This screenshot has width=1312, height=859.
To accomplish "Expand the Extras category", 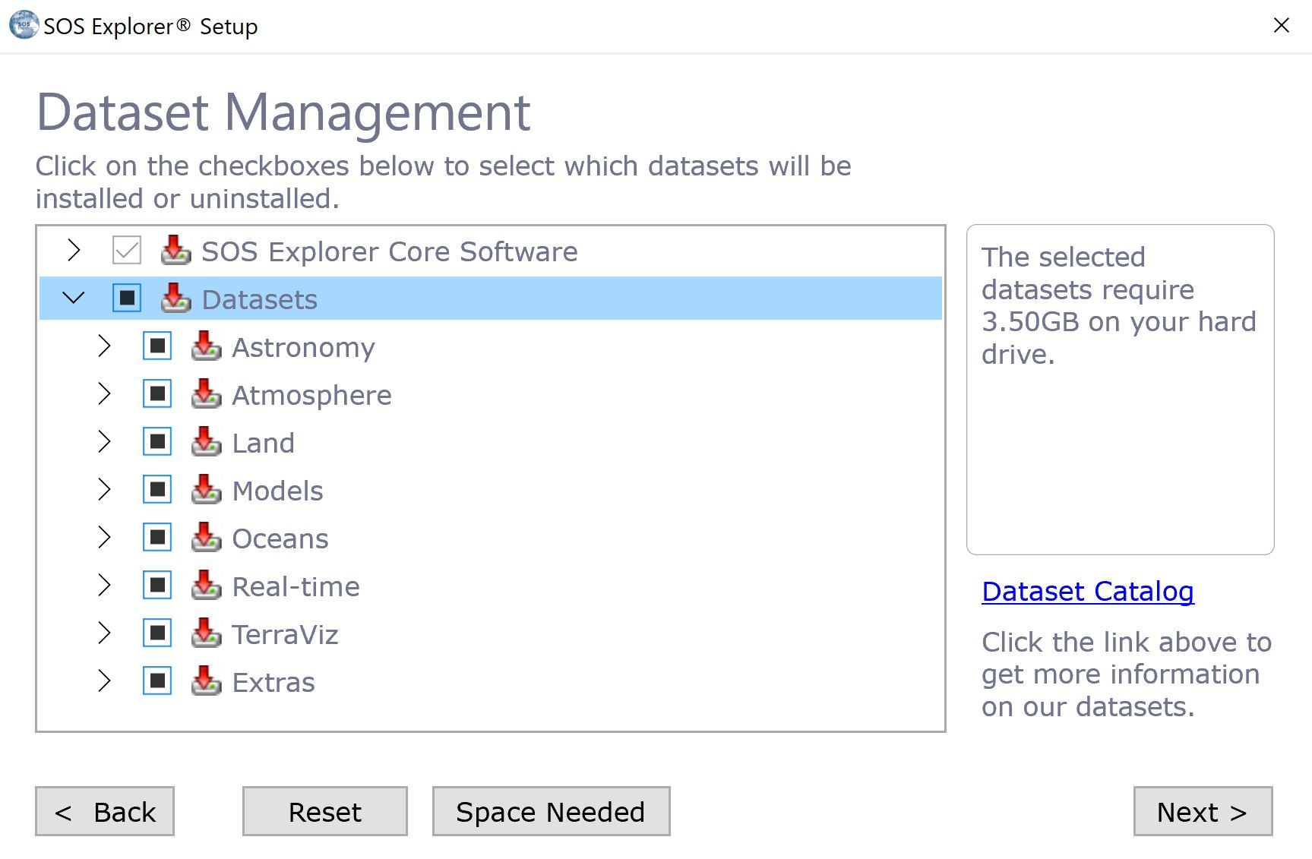I will click(x=104, y=681).
